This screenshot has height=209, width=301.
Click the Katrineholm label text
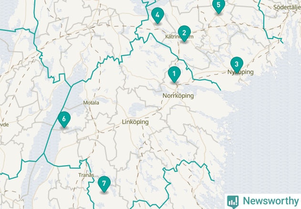pos(179,37)
